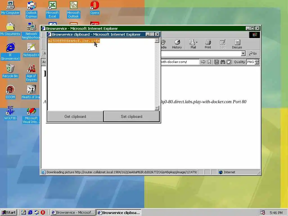This screenshot has width=288, height=216.
Task: Click the Print toolbar icon
Action: tap(208, 44)
